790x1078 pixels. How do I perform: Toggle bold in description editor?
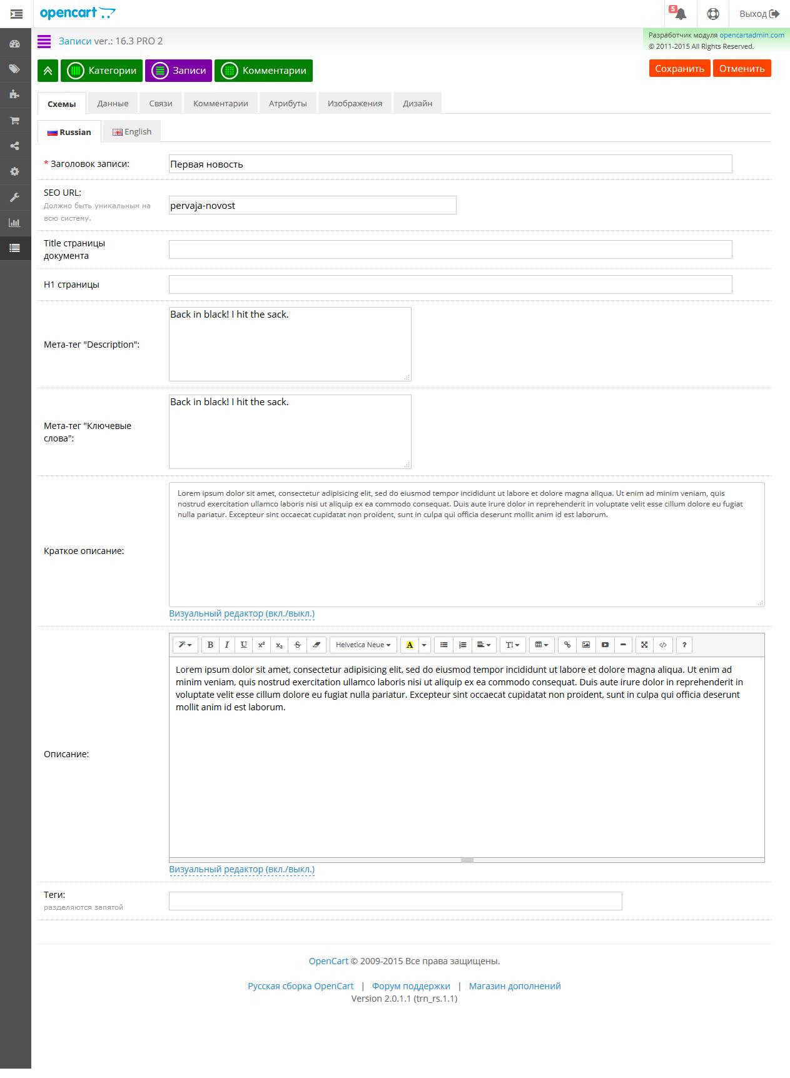[x=210, y=645]
